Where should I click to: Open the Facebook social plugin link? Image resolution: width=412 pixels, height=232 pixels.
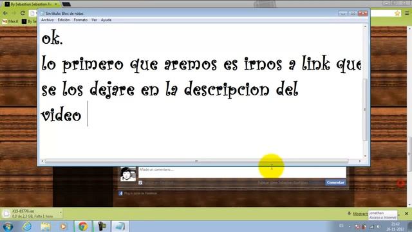pos(140,193)
